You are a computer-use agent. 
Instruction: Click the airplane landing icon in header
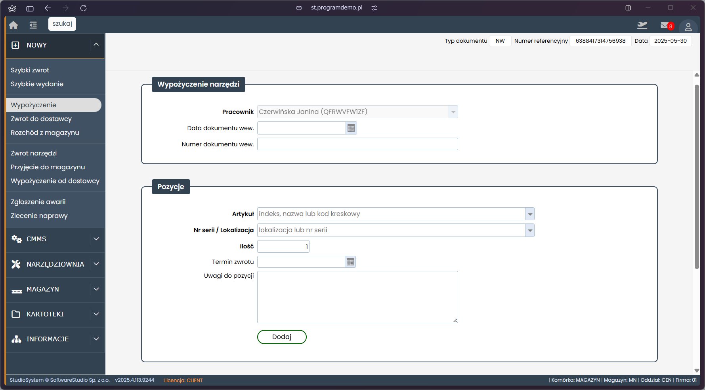tap(642, 26)
